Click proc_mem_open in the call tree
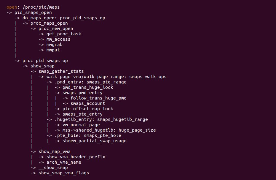Screen dimensions: 276x180 (56, 29)
